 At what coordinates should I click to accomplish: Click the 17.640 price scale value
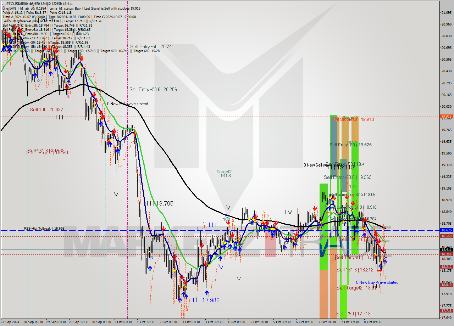[x=447, y=317]
